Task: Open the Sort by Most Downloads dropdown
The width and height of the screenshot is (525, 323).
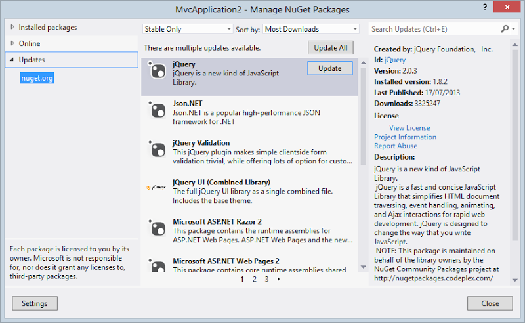Action: click(311, 29)
